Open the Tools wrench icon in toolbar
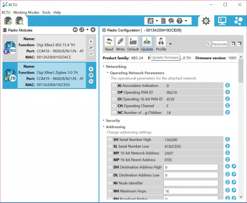 [150, 21]
